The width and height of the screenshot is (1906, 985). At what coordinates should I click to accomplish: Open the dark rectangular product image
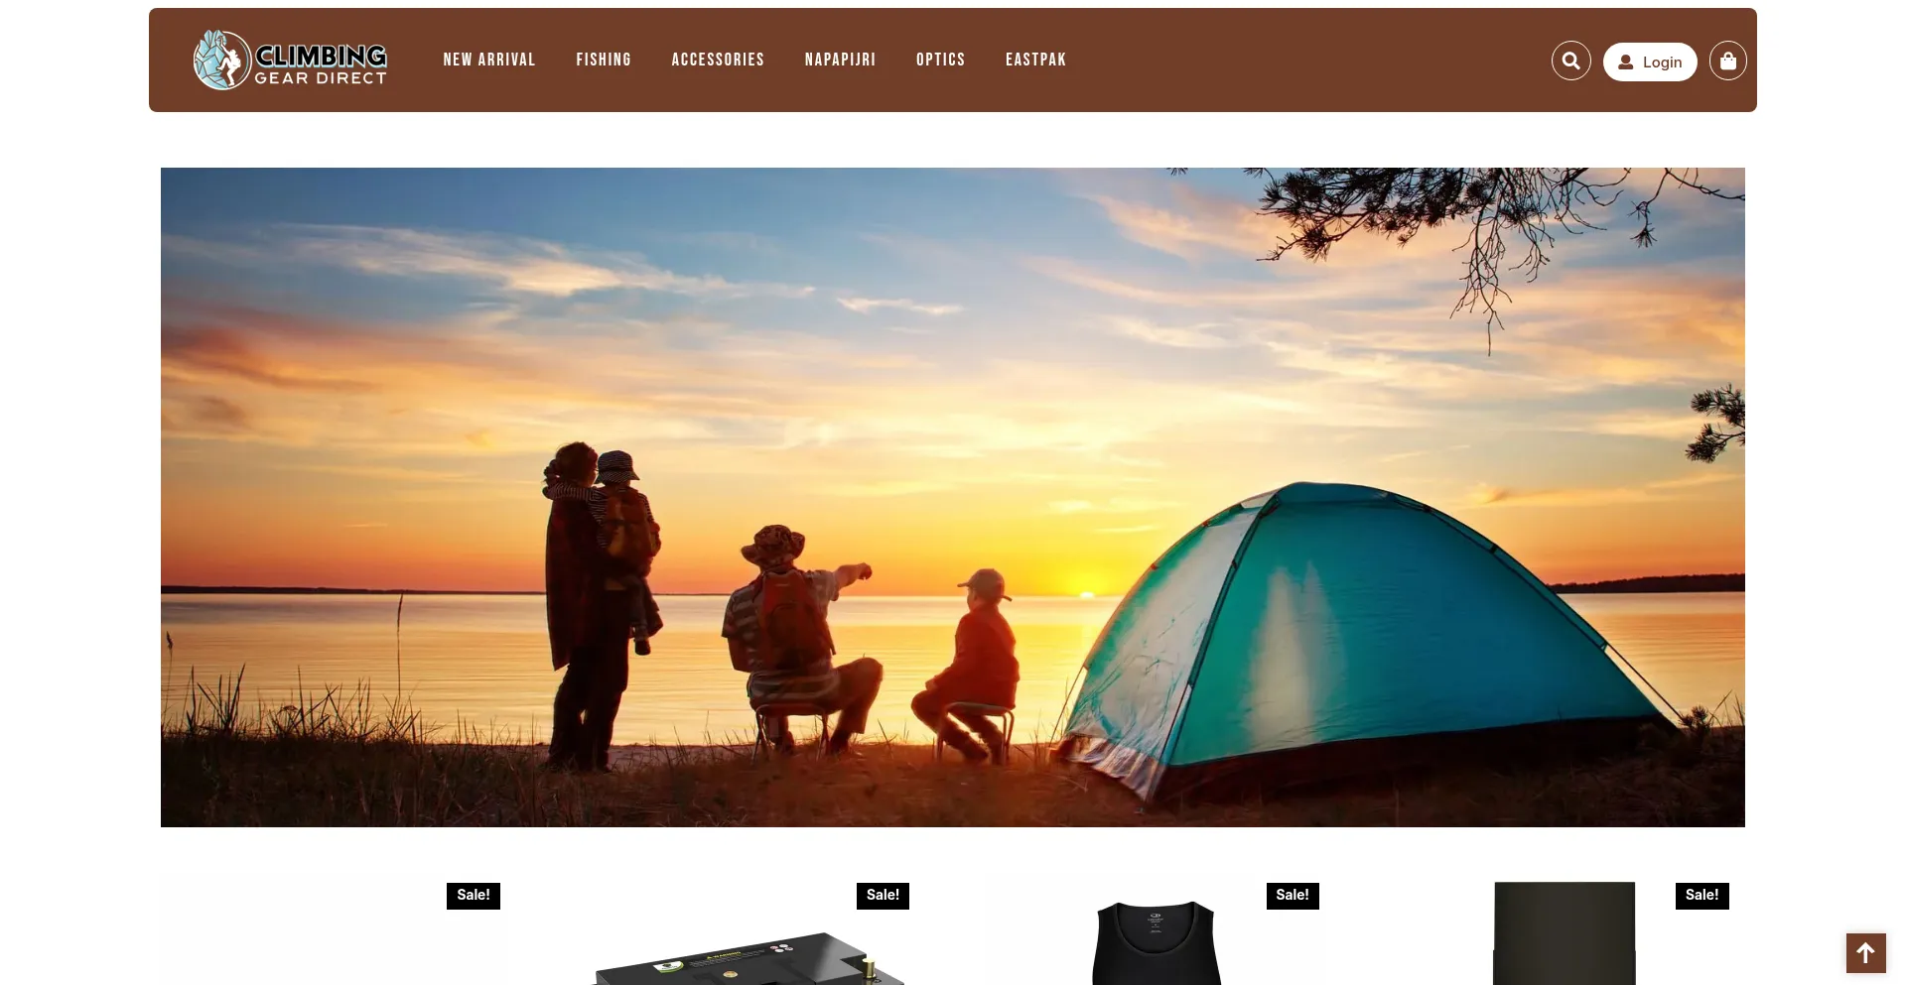tap(1565, 933)
